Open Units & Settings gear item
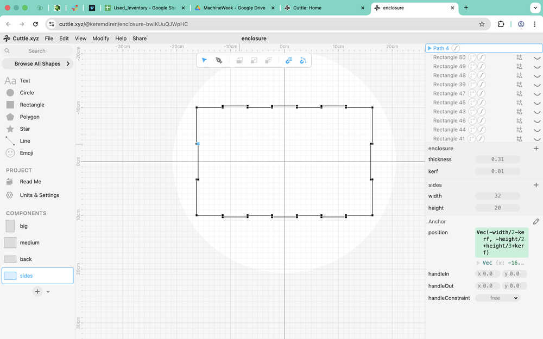This screenshot has height=339, width=543. [40, 195]
